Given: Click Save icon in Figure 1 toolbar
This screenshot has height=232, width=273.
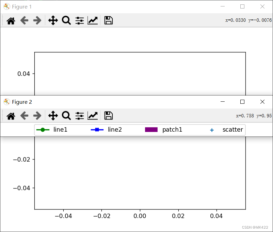Looking at the screenshot, I should tap(109, 20).
